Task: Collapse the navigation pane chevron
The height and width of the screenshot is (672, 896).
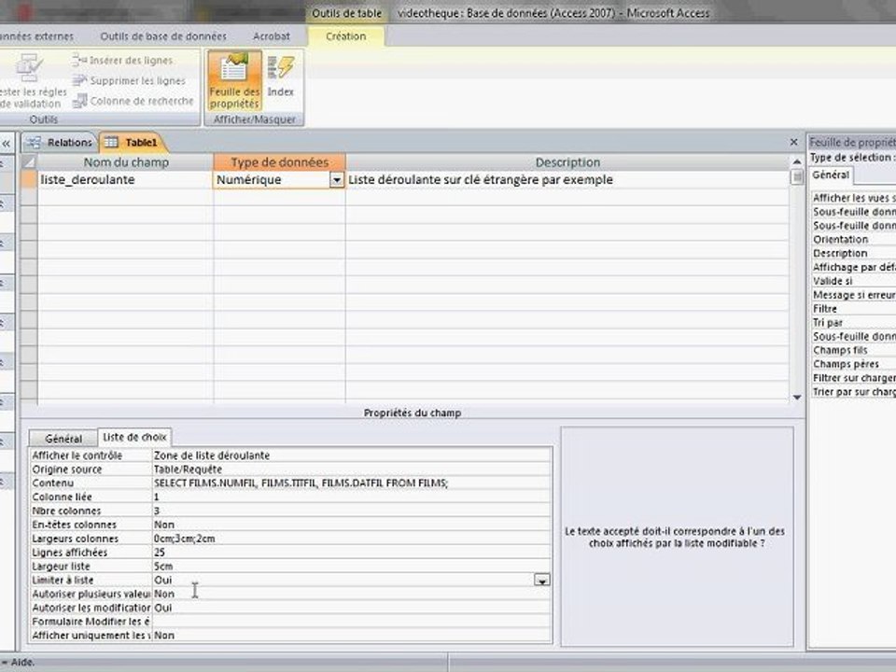Action: [7, 144]
